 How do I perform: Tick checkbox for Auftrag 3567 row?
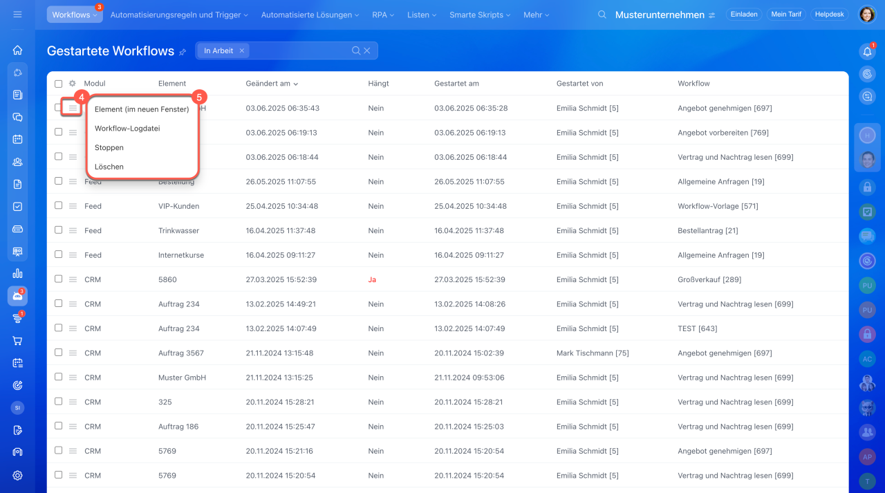(x=58, y=353)
